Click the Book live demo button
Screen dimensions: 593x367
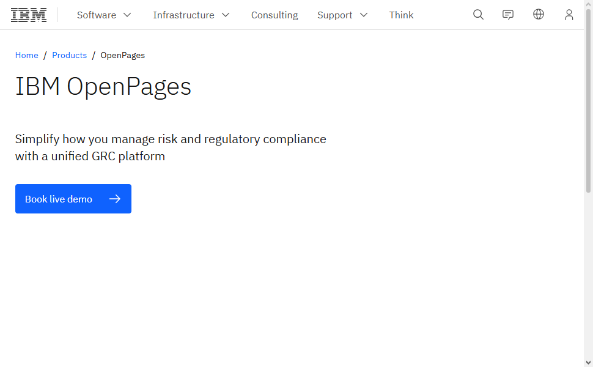(73, 199)
